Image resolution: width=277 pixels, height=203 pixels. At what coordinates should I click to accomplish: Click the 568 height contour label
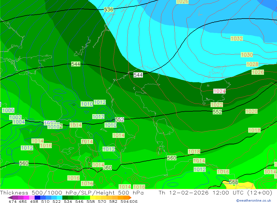[234, 182]
